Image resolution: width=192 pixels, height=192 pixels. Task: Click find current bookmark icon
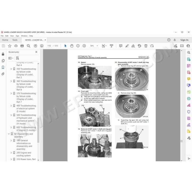18,58
